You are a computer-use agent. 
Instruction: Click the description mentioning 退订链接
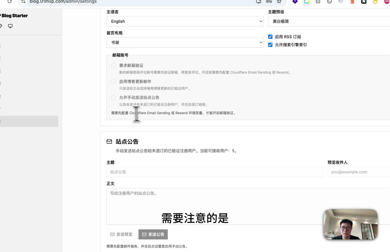[163, 105]
